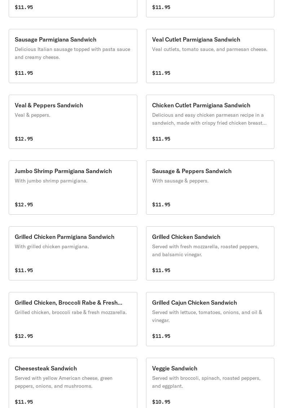
Task: Choose the Veal & Peppers Sandwich
Action: 73,122
